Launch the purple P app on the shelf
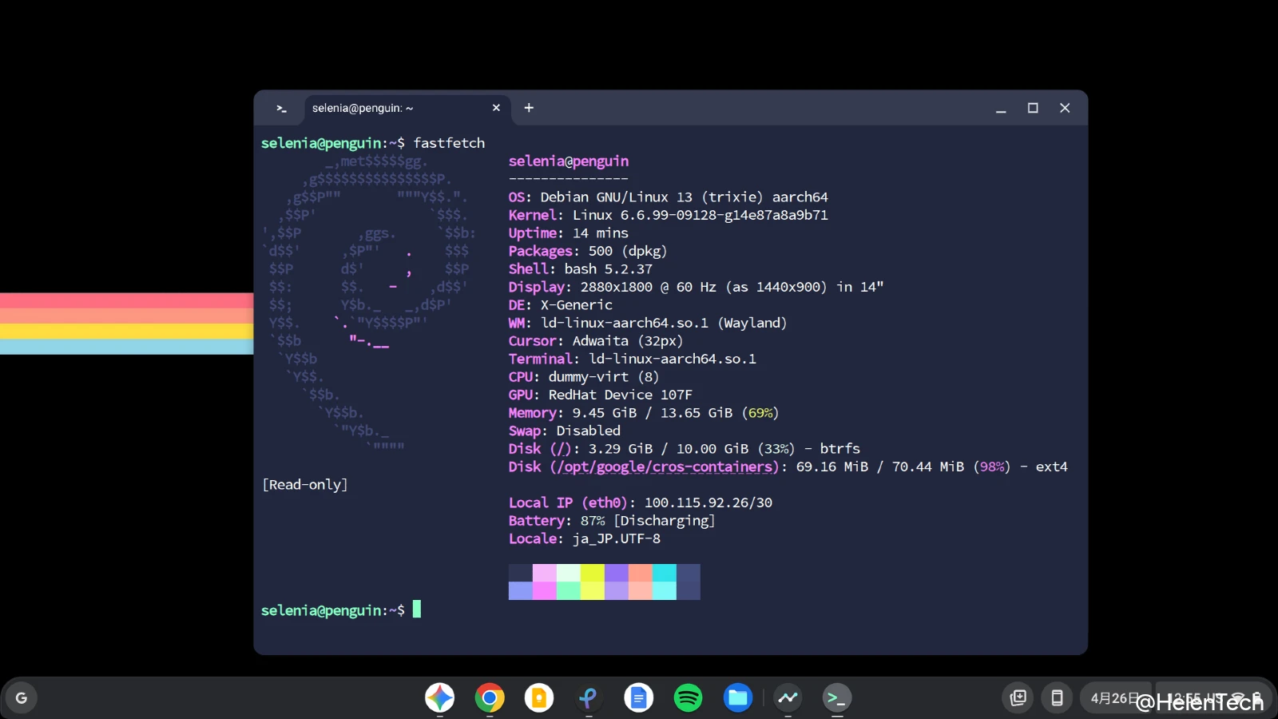The width and height of the screenshot is (1278, 719). [x=589, y=697]
